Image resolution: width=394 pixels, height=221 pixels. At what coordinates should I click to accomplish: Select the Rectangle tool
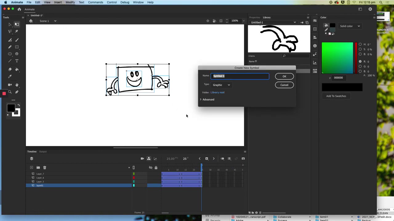pyautogui.click(x=17, y=47)
